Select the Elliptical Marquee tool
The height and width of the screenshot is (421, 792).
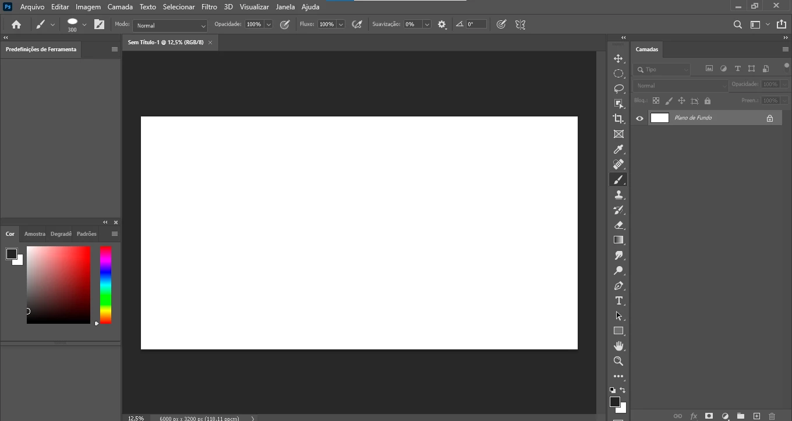618,74
